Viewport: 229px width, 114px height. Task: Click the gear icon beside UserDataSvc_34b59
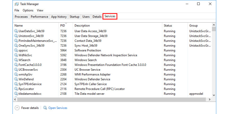[x=16, y=31]
